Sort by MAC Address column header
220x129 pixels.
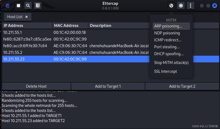point(70,26)
